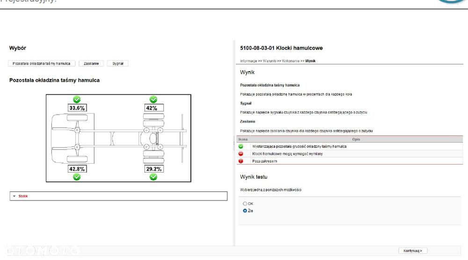Select the OK radio button

[245, 203]
